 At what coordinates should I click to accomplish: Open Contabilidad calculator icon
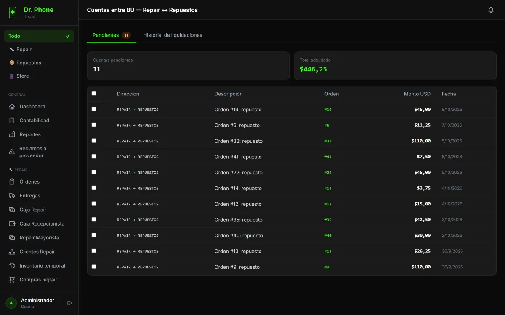click(12, 121)
